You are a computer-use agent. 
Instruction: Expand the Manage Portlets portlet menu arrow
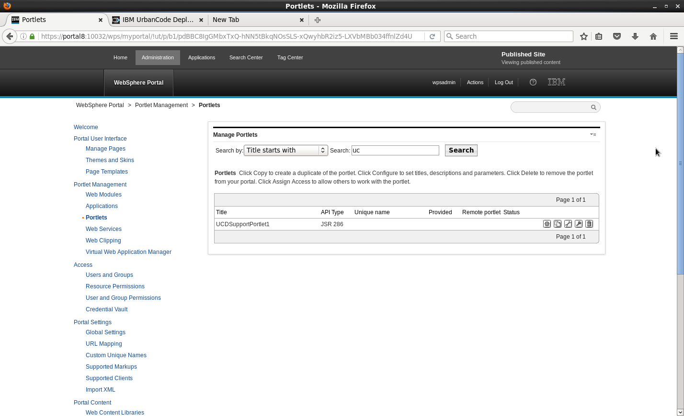point(593,135)
